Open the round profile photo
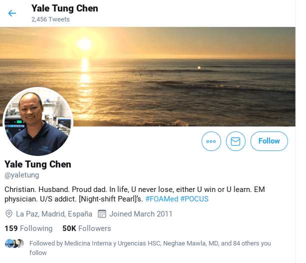Viewport: 306px width, 263px height. [38, 121]
